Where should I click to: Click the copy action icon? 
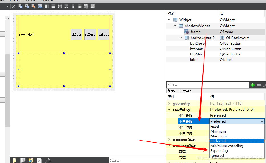click(23, 160)
